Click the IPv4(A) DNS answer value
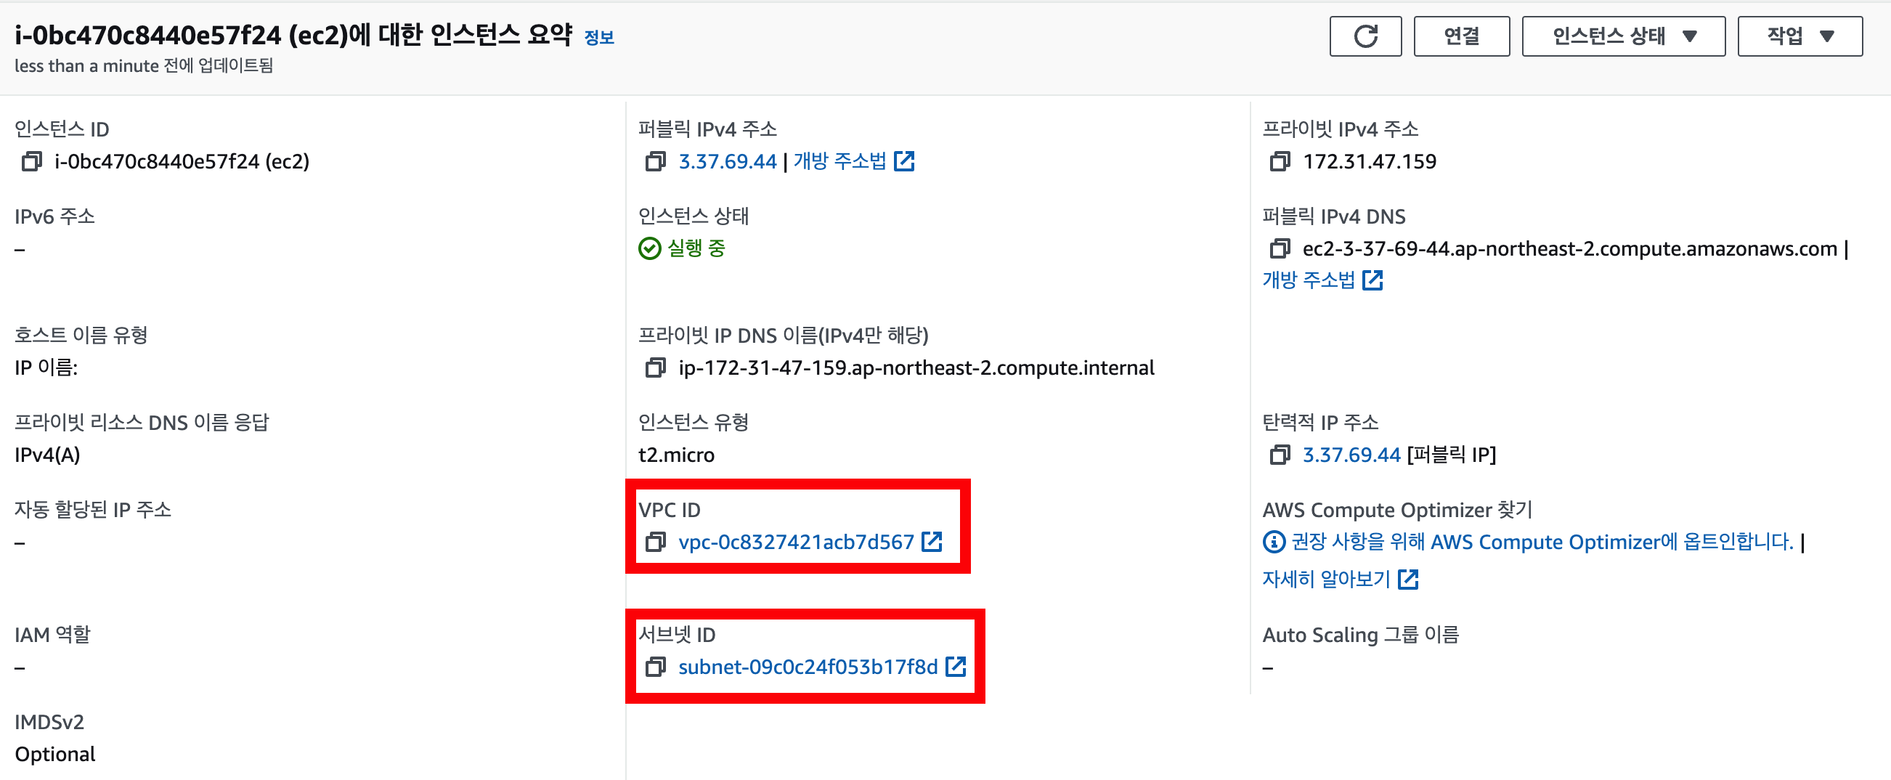This screenshot has width=1891, height=780. point(47,455)
